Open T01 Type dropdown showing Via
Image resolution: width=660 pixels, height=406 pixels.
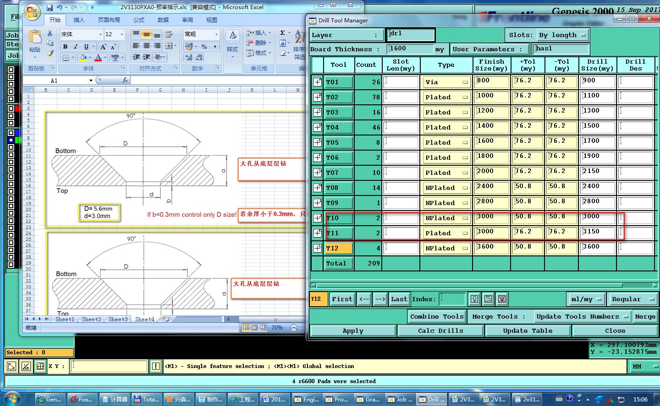446,82
